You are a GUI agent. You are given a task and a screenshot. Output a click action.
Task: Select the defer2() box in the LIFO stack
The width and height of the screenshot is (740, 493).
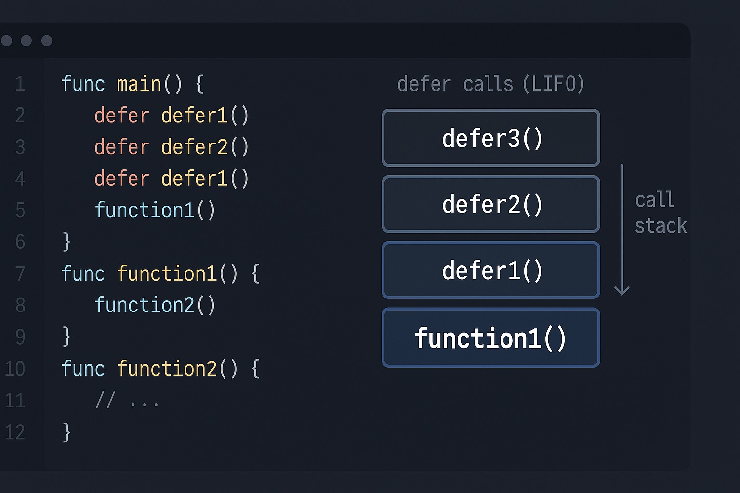click(x=490, y=204)
